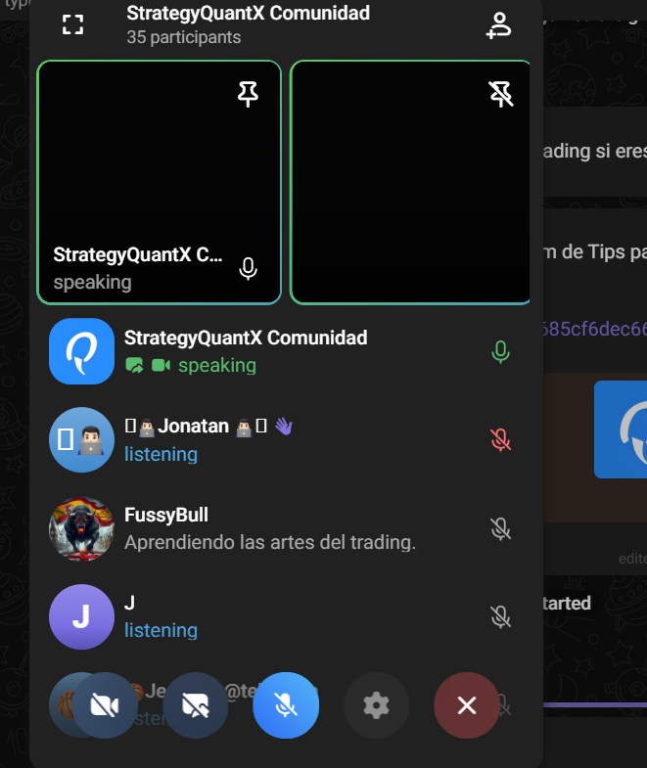647x768 pixels.
Task: Leave the call with the red X button
Action: click(x=467, y=705)
